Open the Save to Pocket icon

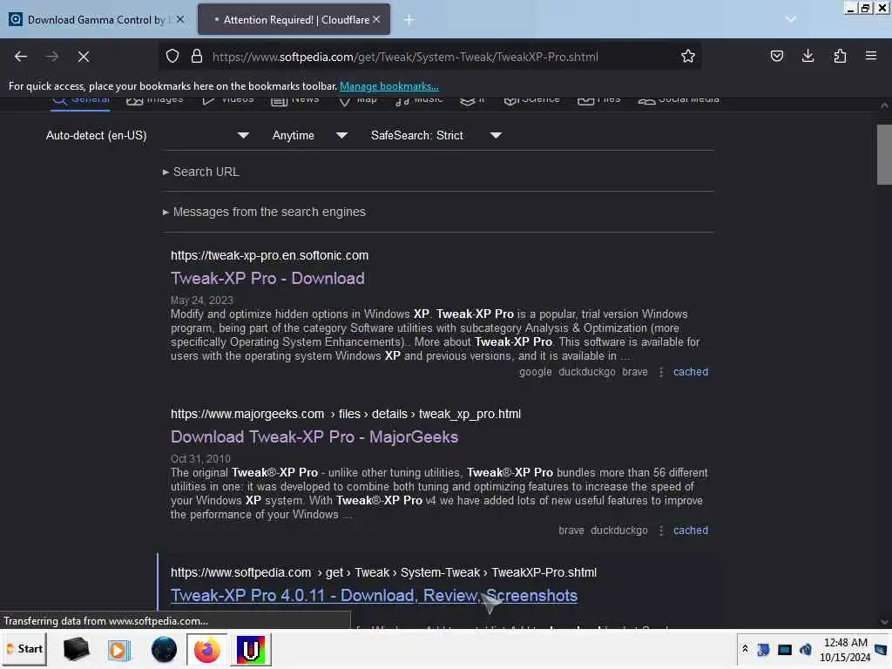776,57
